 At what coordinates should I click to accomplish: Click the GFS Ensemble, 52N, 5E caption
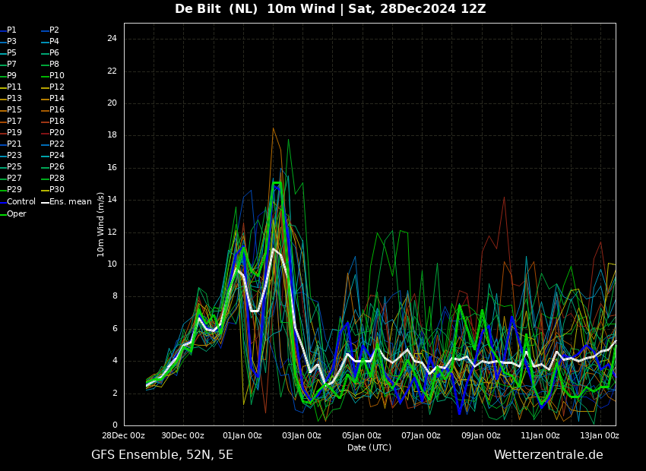click(162, 455)
